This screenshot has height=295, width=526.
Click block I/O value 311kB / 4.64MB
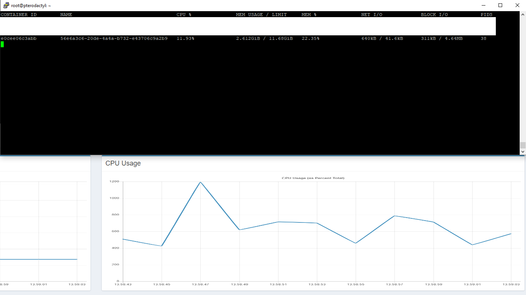point(442,38)
